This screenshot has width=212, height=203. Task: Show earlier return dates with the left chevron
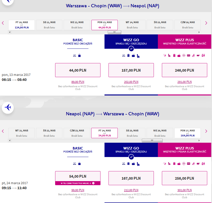pyautogui.click(x=3, y=131)
